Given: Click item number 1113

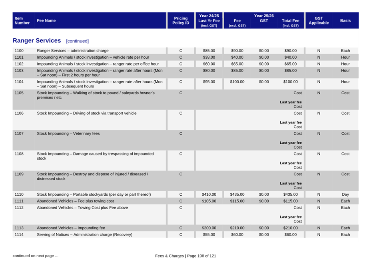Looking at the screenshot, I should point(19,228).
